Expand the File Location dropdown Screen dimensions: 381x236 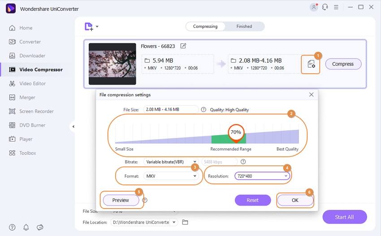coord(144,222)
